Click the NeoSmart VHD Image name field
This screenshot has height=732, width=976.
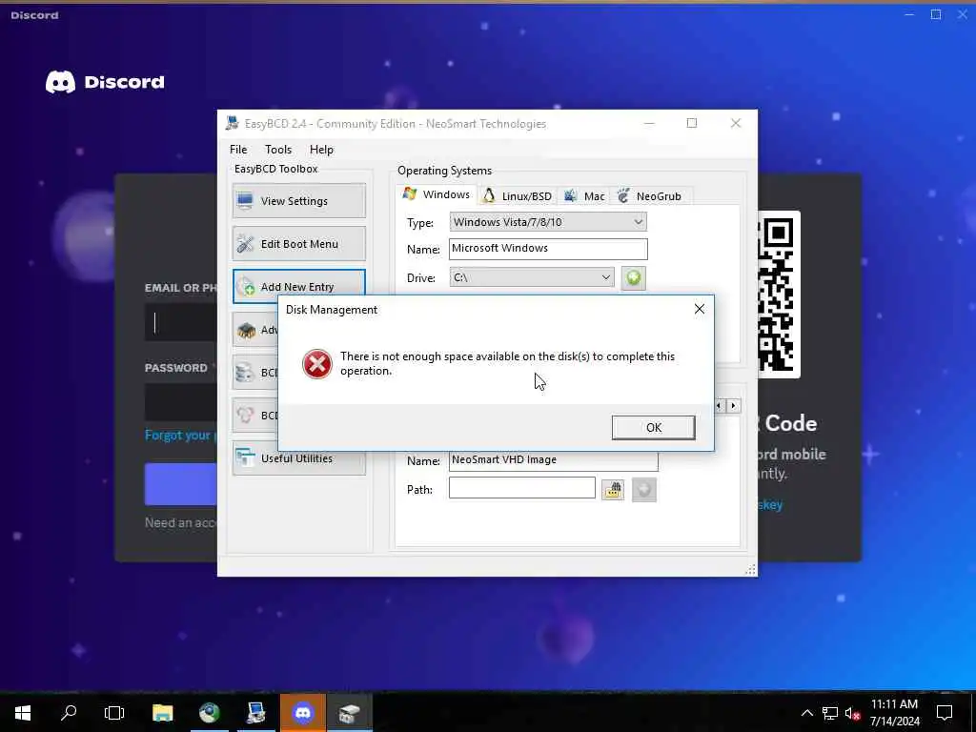[553, 460]
